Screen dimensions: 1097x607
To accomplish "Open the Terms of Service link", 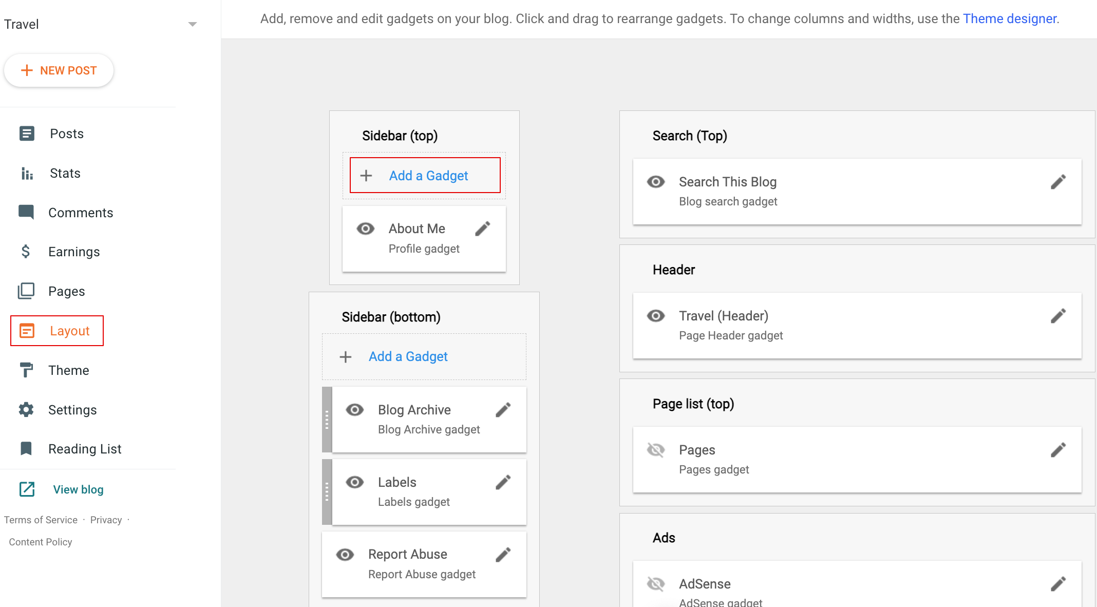I will click(41, 520).
